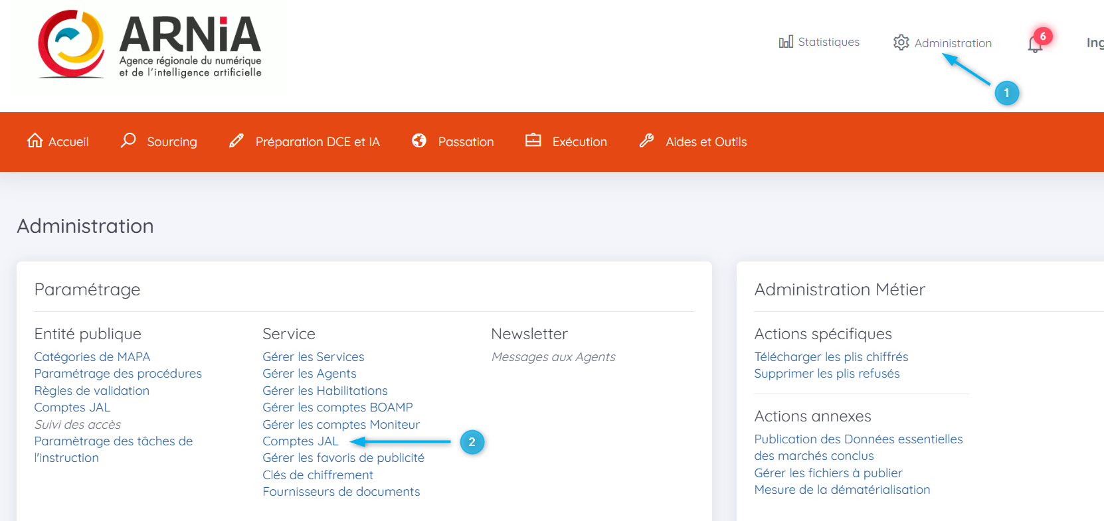Click the ARNiA logo
The width and height of the screenshot is (1104, 521).
(x=150, y=45)
